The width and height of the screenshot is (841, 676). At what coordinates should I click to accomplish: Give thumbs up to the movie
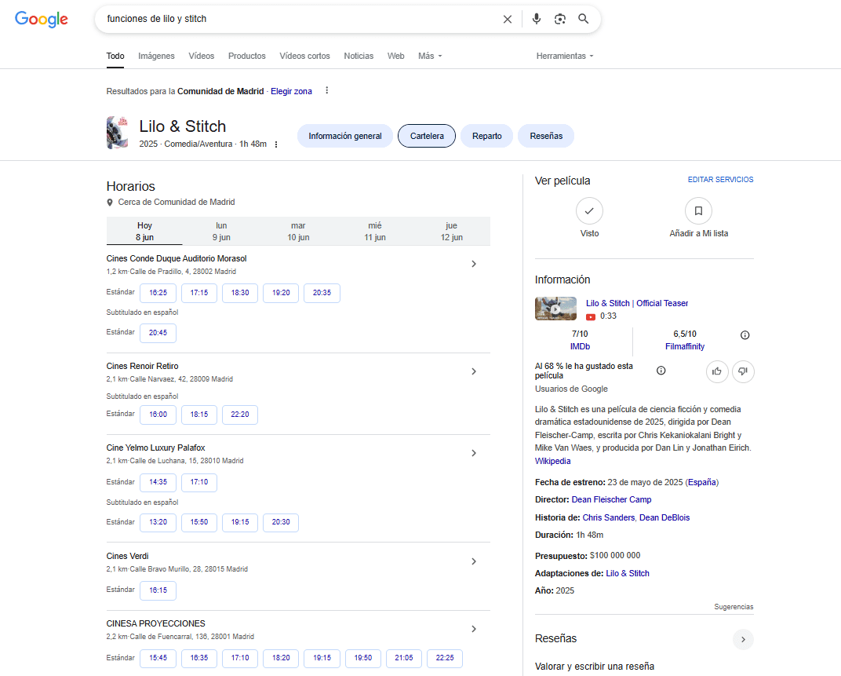[x=717, y=371]
